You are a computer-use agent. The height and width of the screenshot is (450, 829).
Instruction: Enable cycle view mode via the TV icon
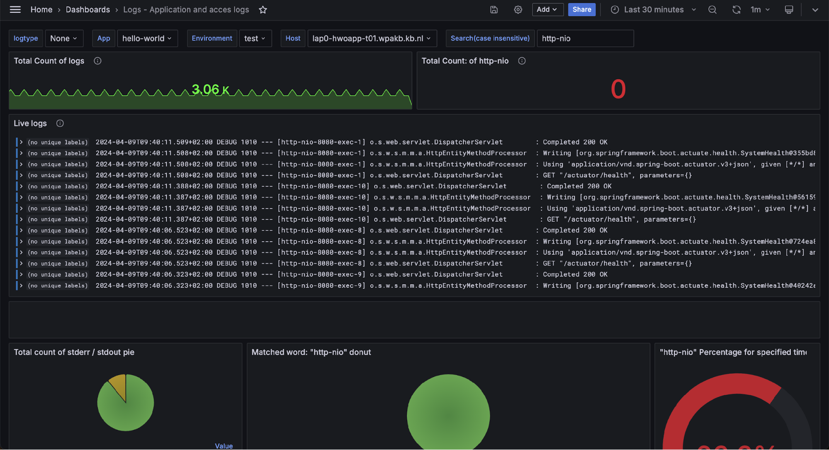coord(788,10)
